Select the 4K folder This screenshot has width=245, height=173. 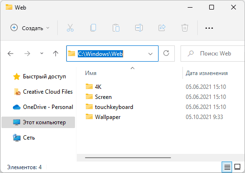pos(94,87)
